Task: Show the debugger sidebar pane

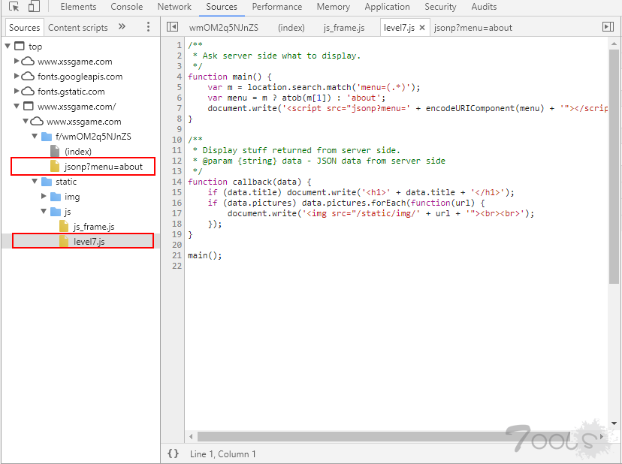Action: tap(608, 26)
